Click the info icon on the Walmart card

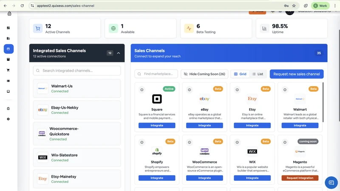tap(285, 90)
